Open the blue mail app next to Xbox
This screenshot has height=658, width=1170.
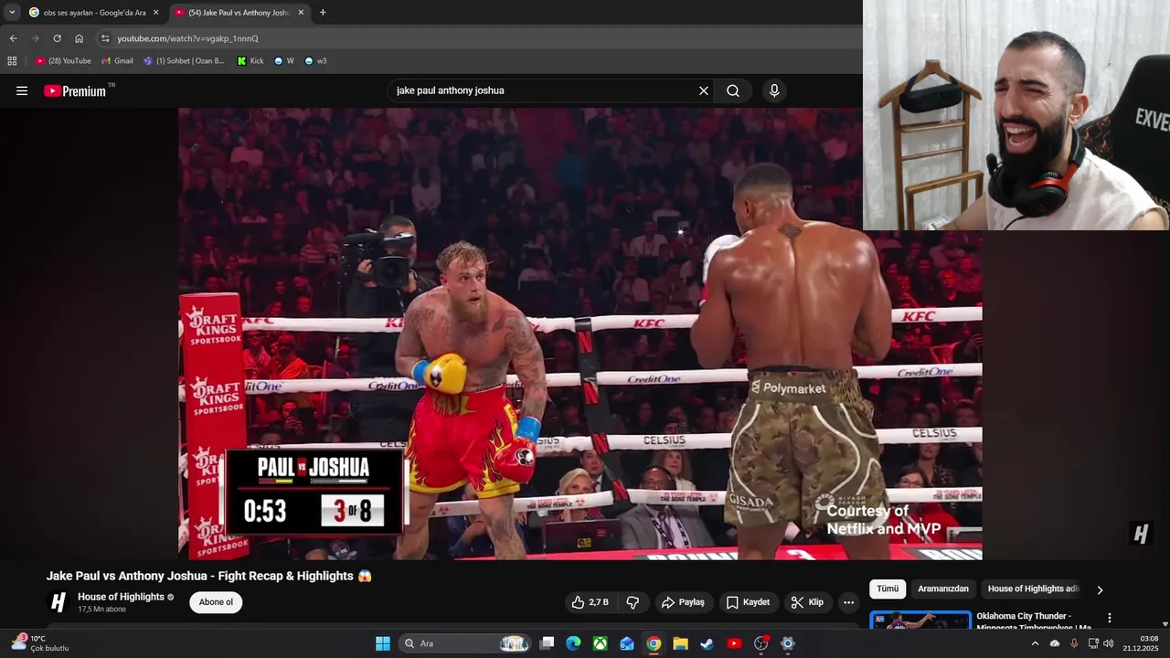[627, 643]
